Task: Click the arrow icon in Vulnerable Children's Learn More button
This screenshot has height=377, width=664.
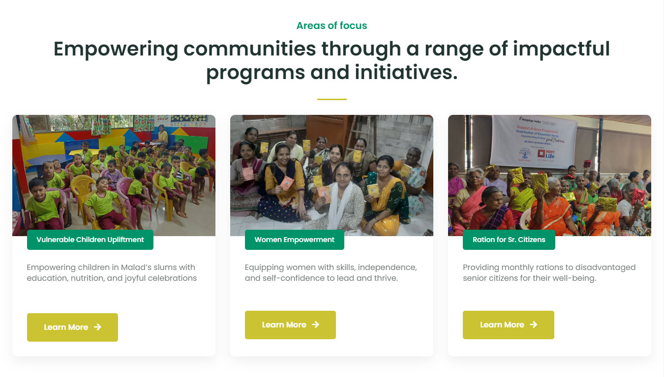Action: tap(97, 327)
